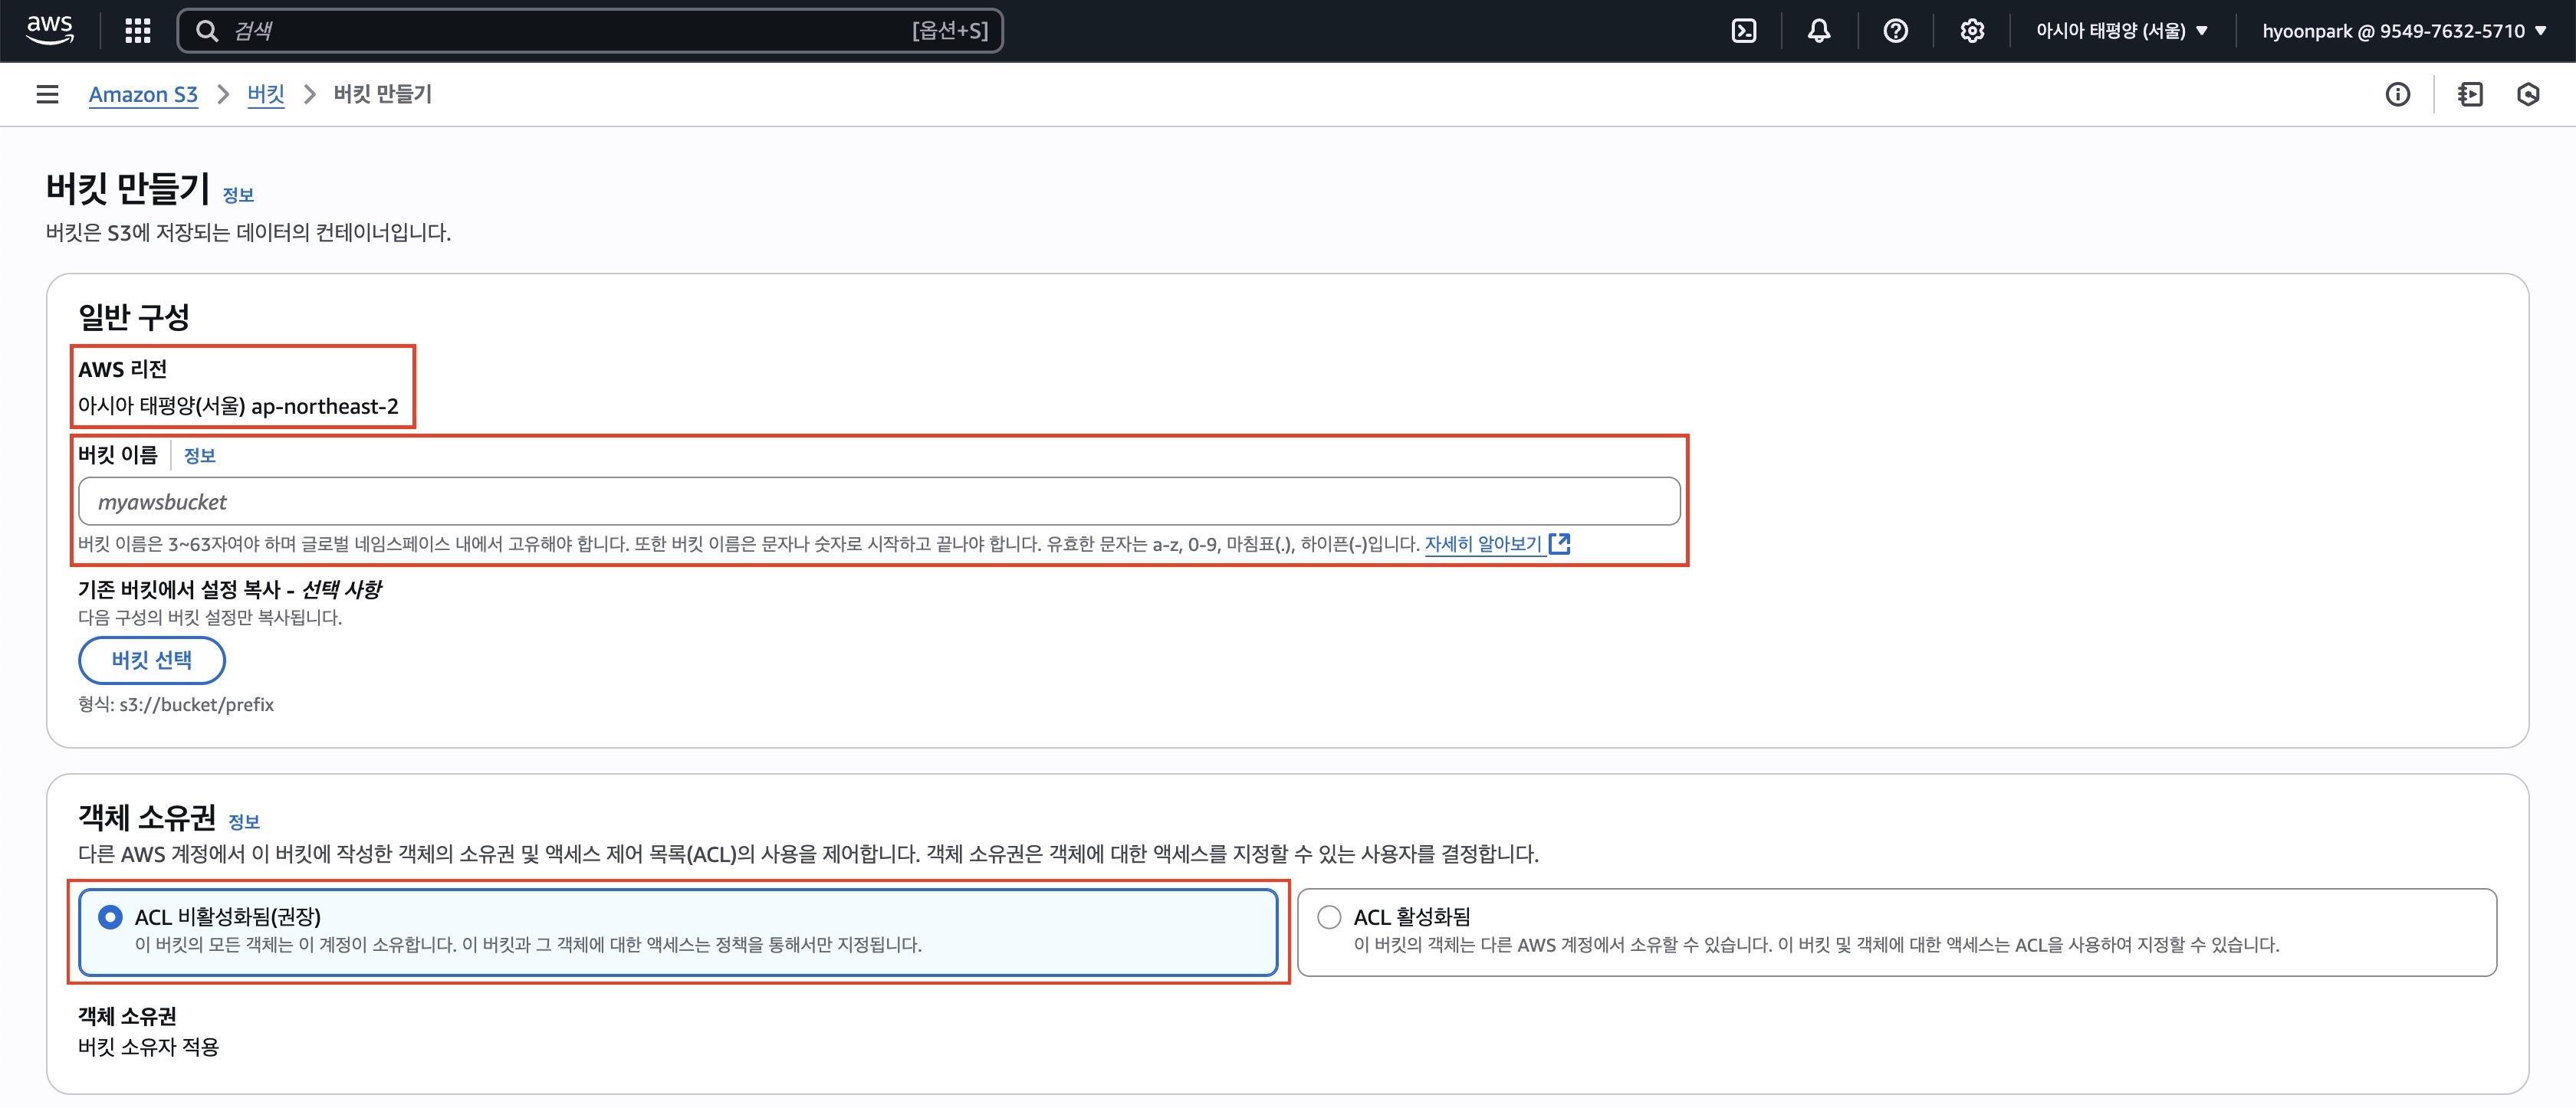This screenshot has width=2576, height=1108.
Task: Open the info panel circle icon
Action: tap(2398, 94)
